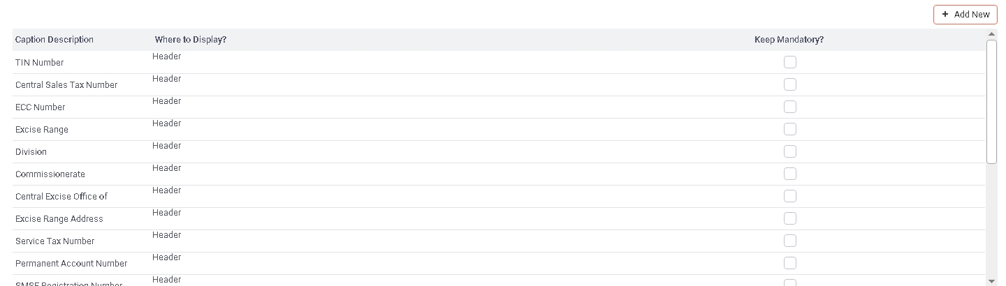Click the Where to Display? column header

point(191,40)
